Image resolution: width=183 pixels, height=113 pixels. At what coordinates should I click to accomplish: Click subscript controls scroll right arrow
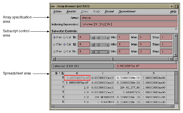point(171,59)
